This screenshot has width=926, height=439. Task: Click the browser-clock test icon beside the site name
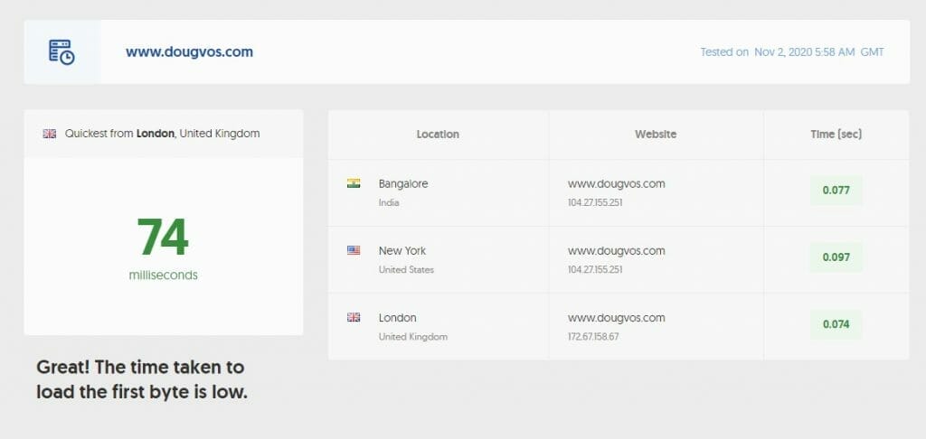pyautogui.click(x=61, y=51)
